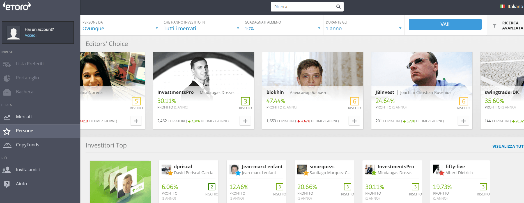This screenshot has width=524, height=203.
Task: Open the Guadagnati almeno 10% dropdown
Action: click(x=282, y=26)
